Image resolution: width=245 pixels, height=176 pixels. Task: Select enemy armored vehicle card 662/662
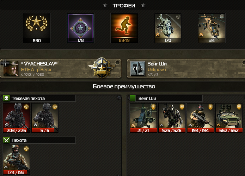pos(229,118)
